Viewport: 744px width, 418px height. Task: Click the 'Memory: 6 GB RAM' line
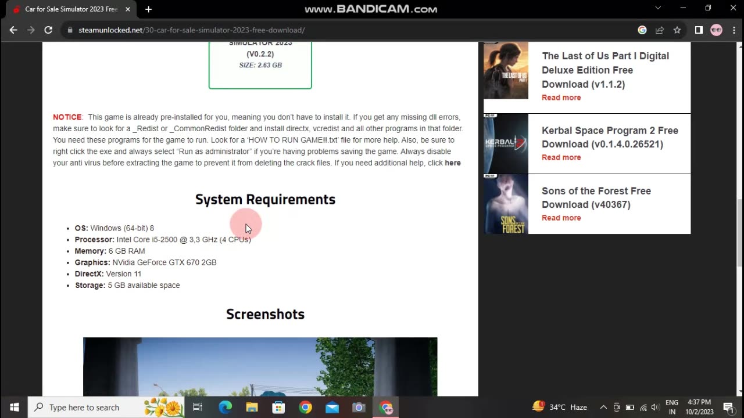pyautogui.click(x=110, y=251)
